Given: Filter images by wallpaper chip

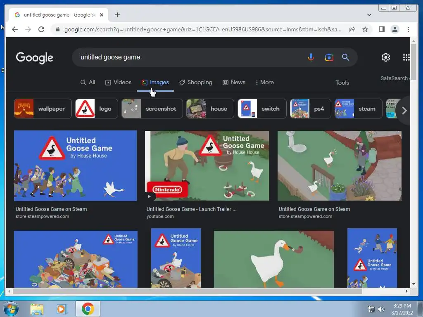Looking at the screenshot, I should click(43, 109).
